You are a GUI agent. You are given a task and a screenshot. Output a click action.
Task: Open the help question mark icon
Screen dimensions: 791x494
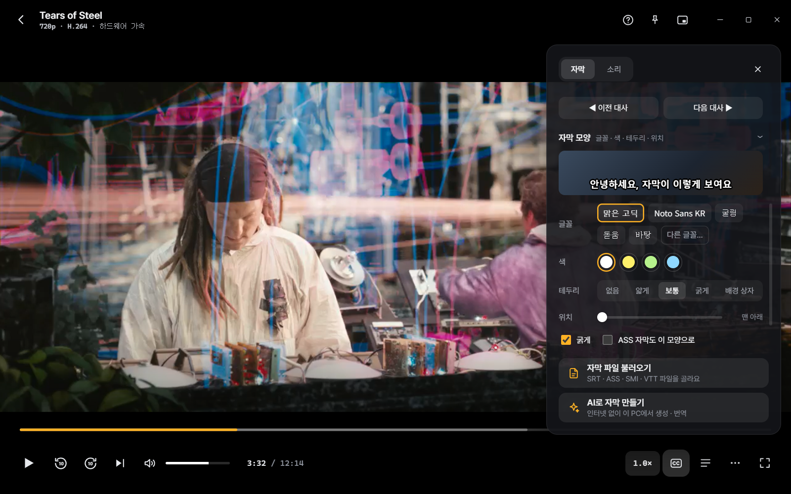[628, 20]
